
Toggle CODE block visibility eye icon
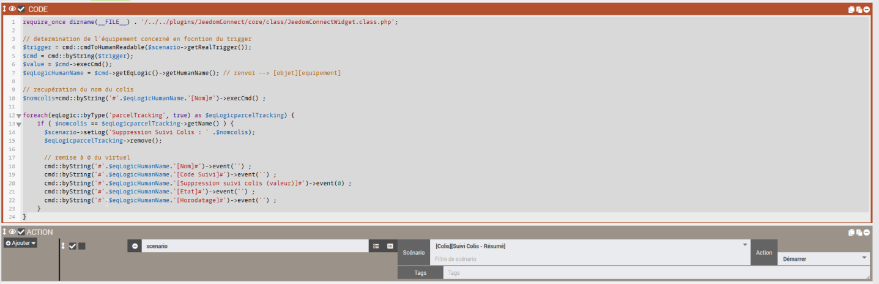tap(12, 9)
